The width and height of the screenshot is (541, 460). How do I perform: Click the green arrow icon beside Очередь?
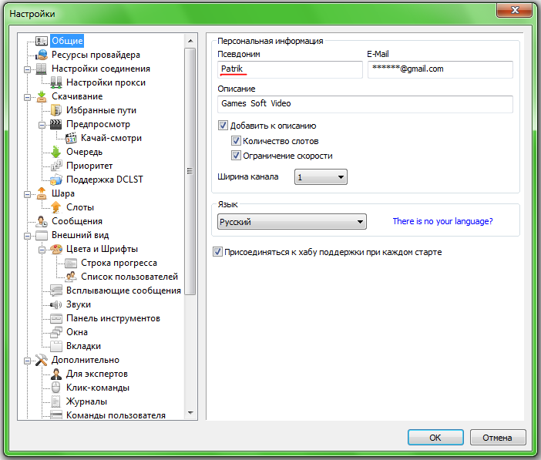point(55,152)
